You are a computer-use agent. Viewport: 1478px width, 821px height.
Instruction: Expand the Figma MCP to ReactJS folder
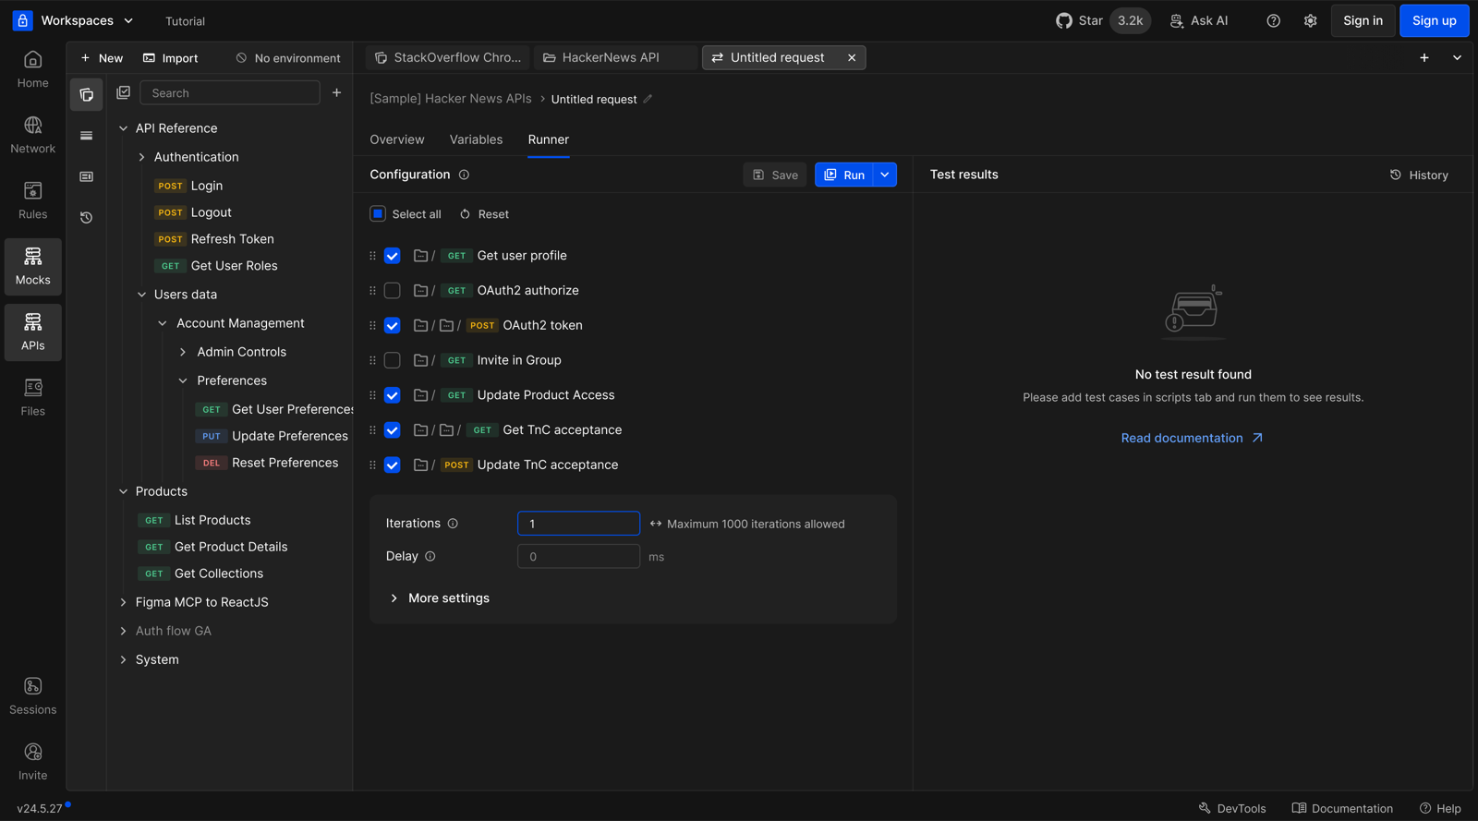(x=124, y=602)
